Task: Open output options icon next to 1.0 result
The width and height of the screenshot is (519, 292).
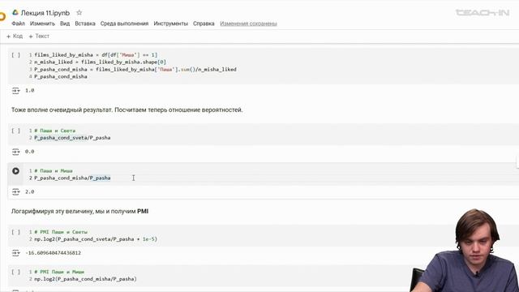Action: click(x=15, y=90)
